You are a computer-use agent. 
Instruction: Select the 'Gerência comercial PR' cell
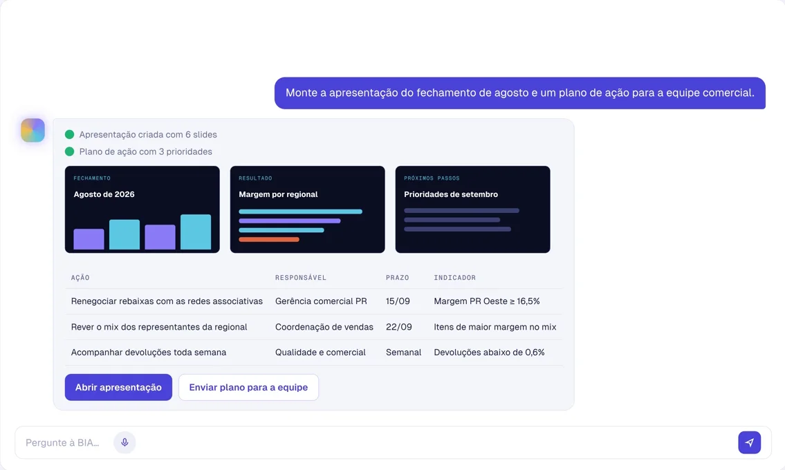click(321, 301)
